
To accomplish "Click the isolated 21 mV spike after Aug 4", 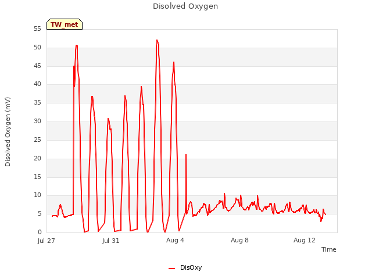I will 186,155.
